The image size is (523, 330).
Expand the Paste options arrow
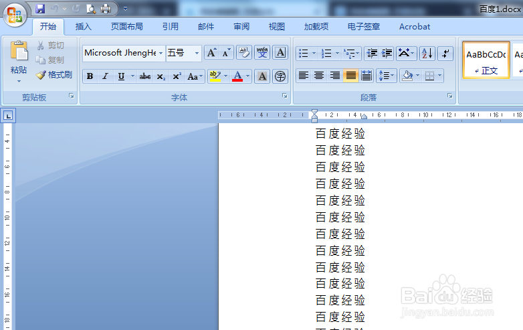click(19, 81)
